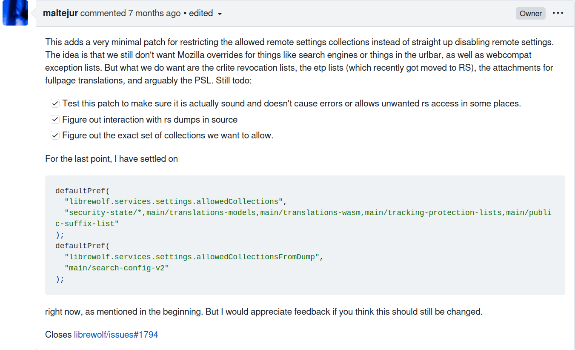
Task: Click the Owner badge label
Action: pyautogui.click(x=531, y=13)
